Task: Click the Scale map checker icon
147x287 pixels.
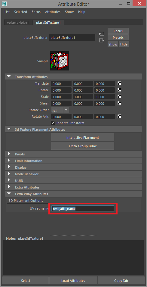Action: pyautogui.click(x=119, y=97)
